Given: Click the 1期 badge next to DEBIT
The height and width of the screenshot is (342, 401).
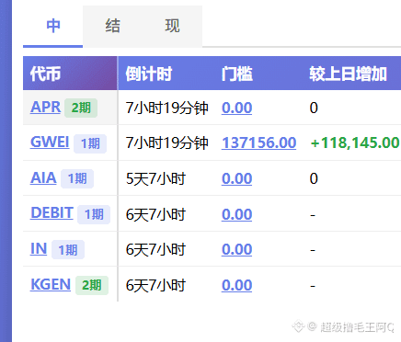Looking at the screenshot, I should tap(94, 214).
